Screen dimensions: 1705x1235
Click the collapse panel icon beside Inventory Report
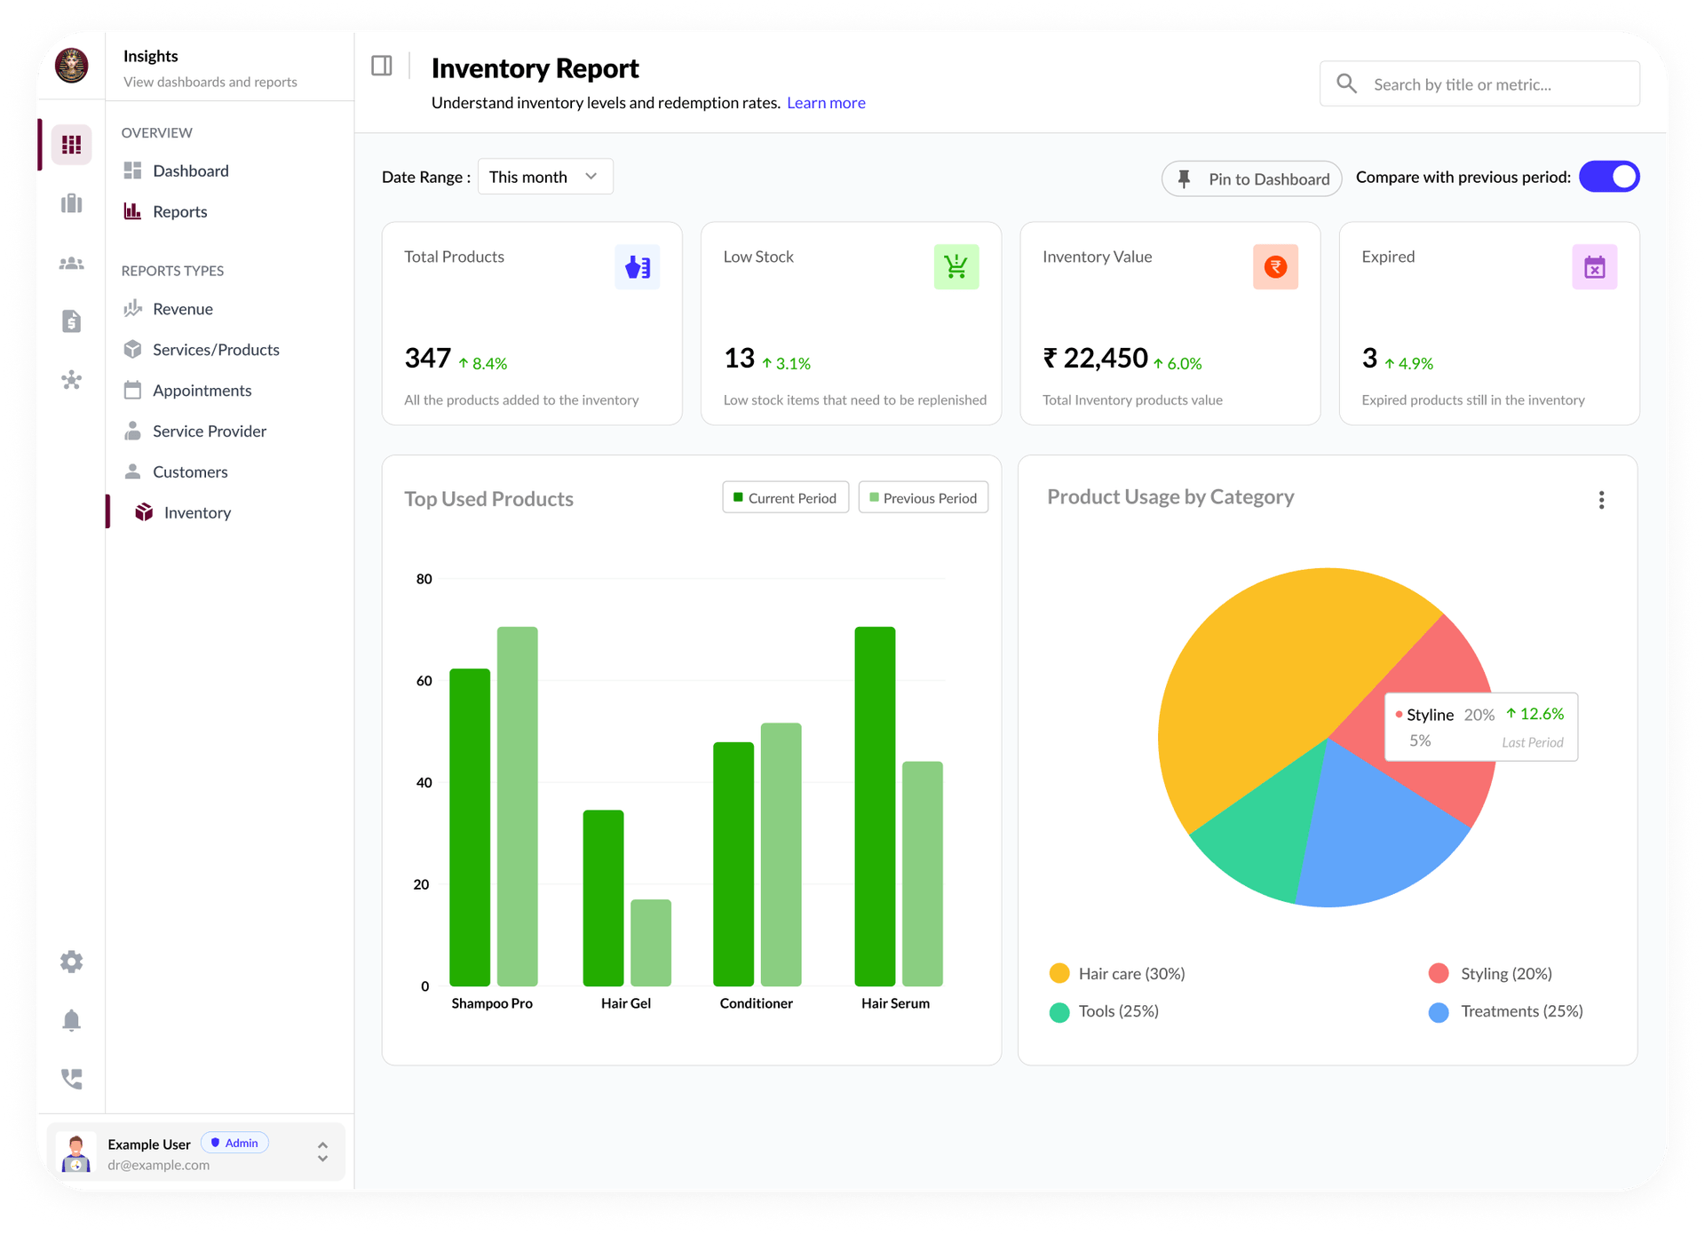coord(382,65)
